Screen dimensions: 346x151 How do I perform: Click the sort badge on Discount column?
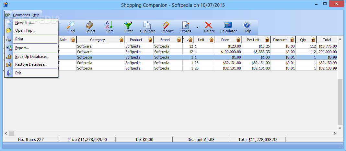292,40
